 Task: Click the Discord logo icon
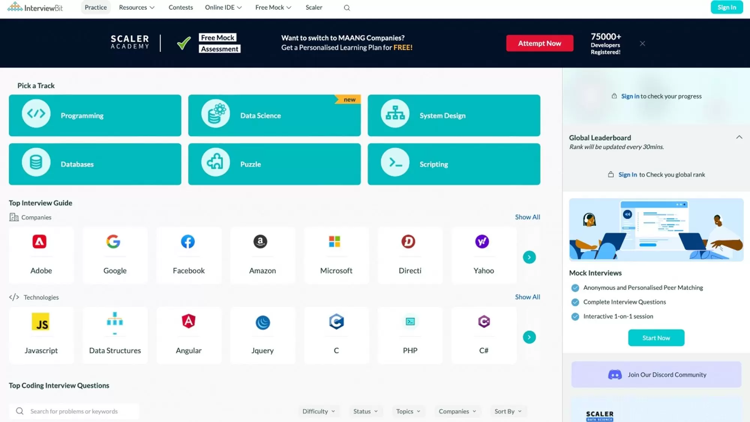[615, 375]
